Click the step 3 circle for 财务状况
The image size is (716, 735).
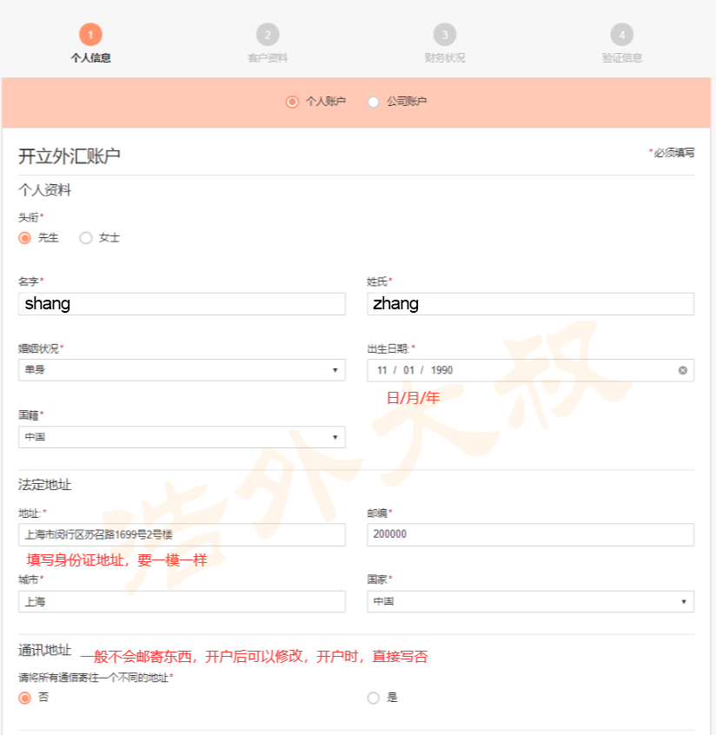[445, 35]
